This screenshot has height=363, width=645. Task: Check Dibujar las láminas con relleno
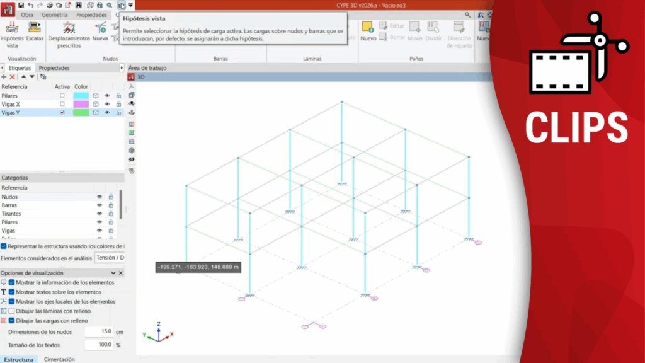tap(11, 311)
